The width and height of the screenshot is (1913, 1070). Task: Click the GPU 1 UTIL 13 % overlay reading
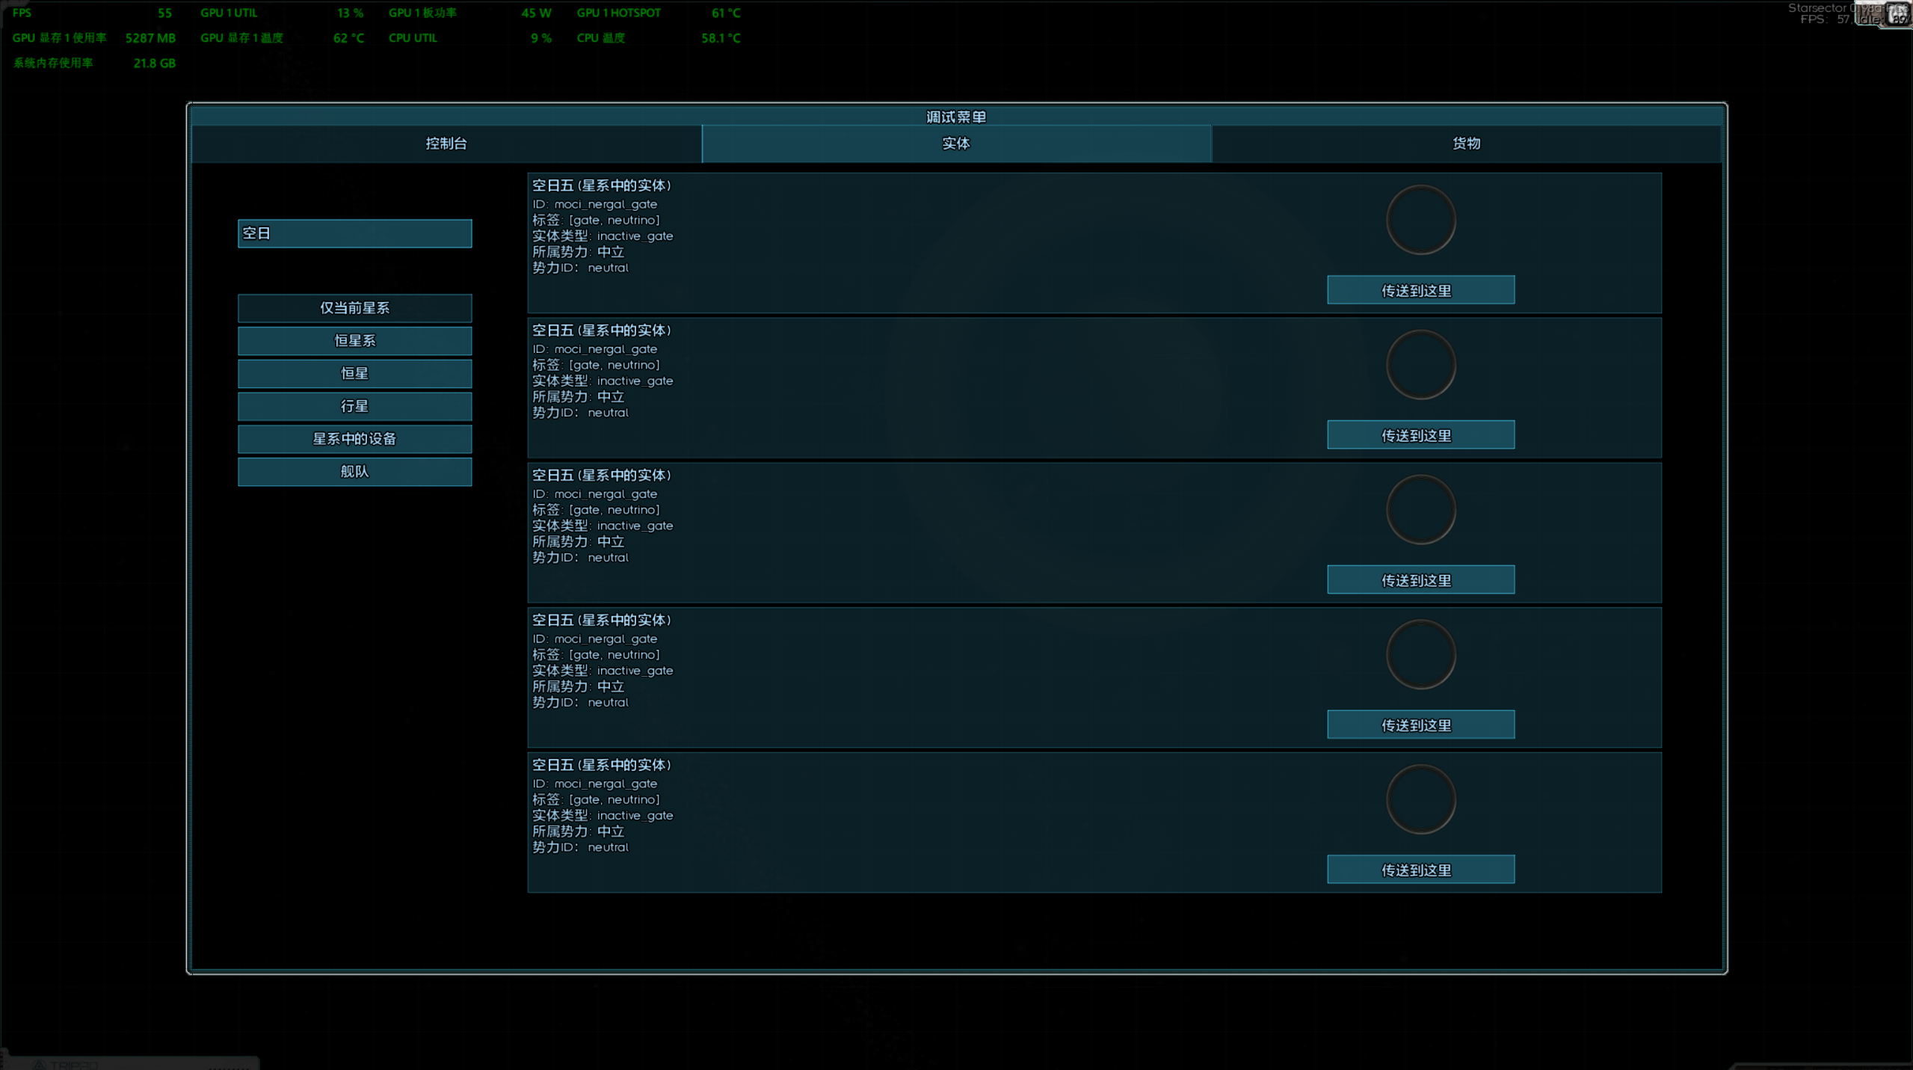pos(282,13)
